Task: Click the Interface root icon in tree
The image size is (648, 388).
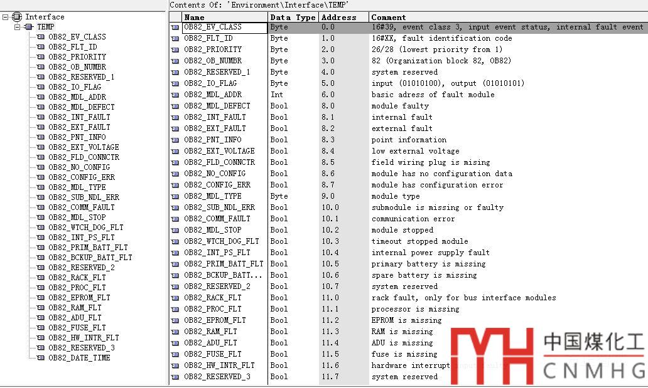Action: [17, 17]
